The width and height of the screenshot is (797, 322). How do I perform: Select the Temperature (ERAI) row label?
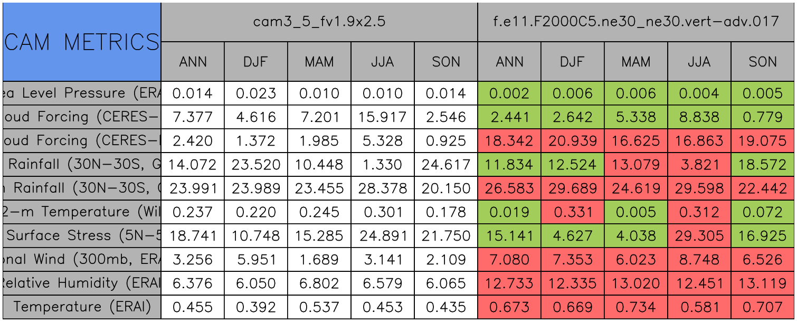(82, 307)
